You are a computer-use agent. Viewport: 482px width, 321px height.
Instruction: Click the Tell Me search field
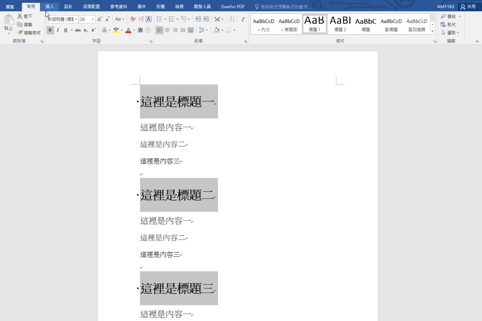tap(281, 6)
